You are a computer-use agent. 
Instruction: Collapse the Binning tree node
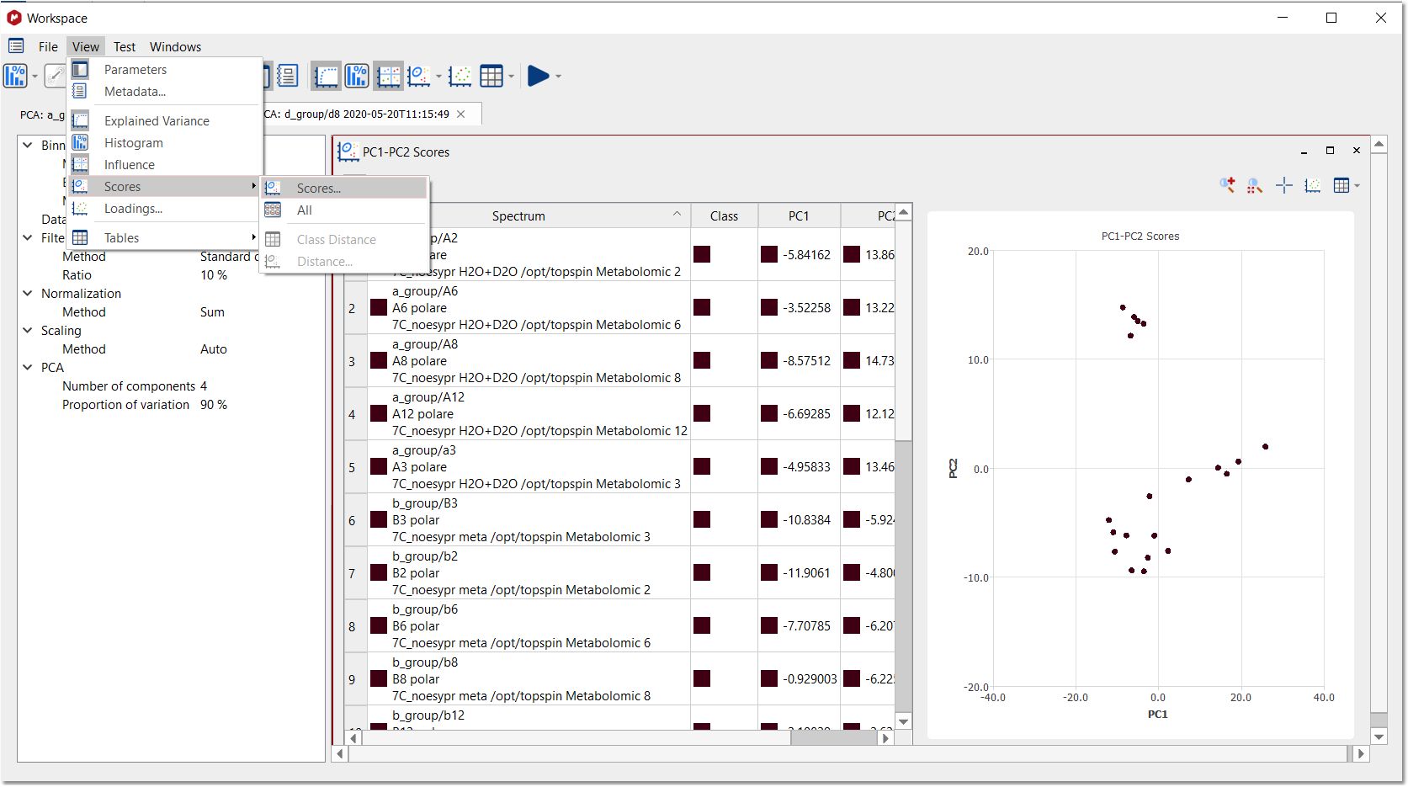(x=28, y=146)
